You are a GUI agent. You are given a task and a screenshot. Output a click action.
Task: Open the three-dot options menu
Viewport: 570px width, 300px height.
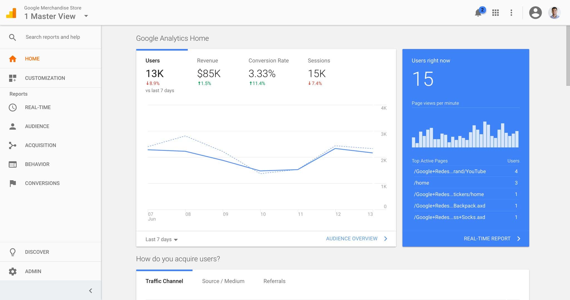pos(511,13)
